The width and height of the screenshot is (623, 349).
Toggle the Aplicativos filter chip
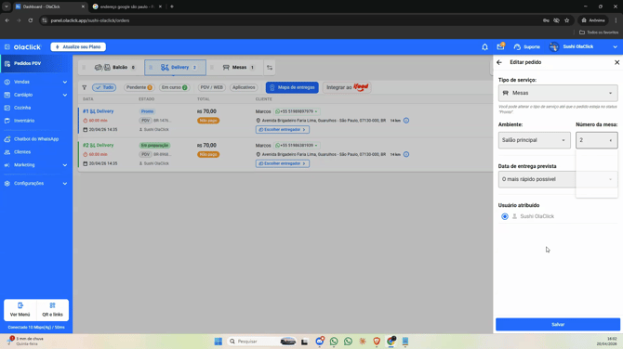[244, 87]
